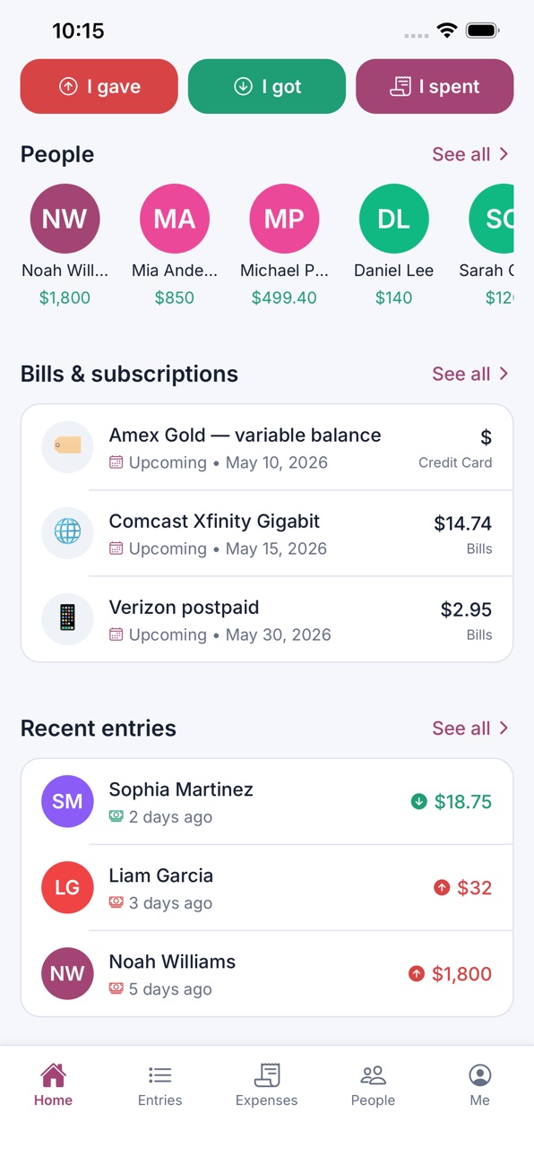Select the Michael P. MP avatar

(x=284, y=219)
